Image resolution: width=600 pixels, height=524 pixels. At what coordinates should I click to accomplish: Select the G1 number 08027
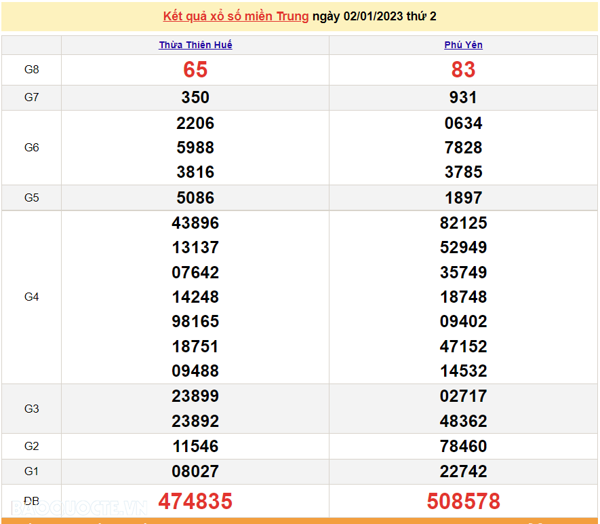[195, 471]
